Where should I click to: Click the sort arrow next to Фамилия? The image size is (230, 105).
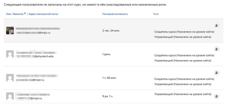[25, 13]
